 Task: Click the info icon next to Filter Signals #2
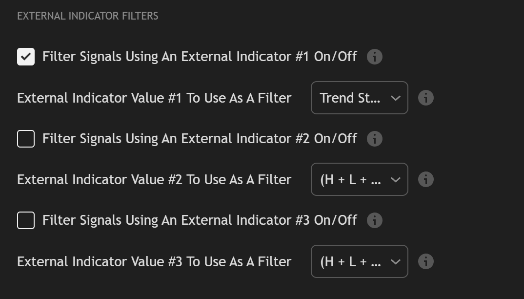pos(374,139)
